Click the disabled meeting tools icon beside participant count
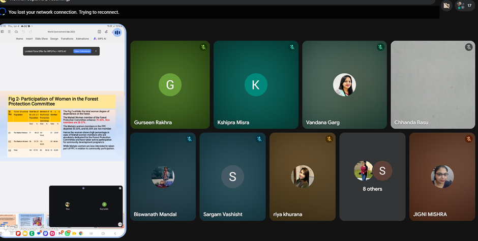The height and width of the screenshot is (241, 478). pos(446,6)
